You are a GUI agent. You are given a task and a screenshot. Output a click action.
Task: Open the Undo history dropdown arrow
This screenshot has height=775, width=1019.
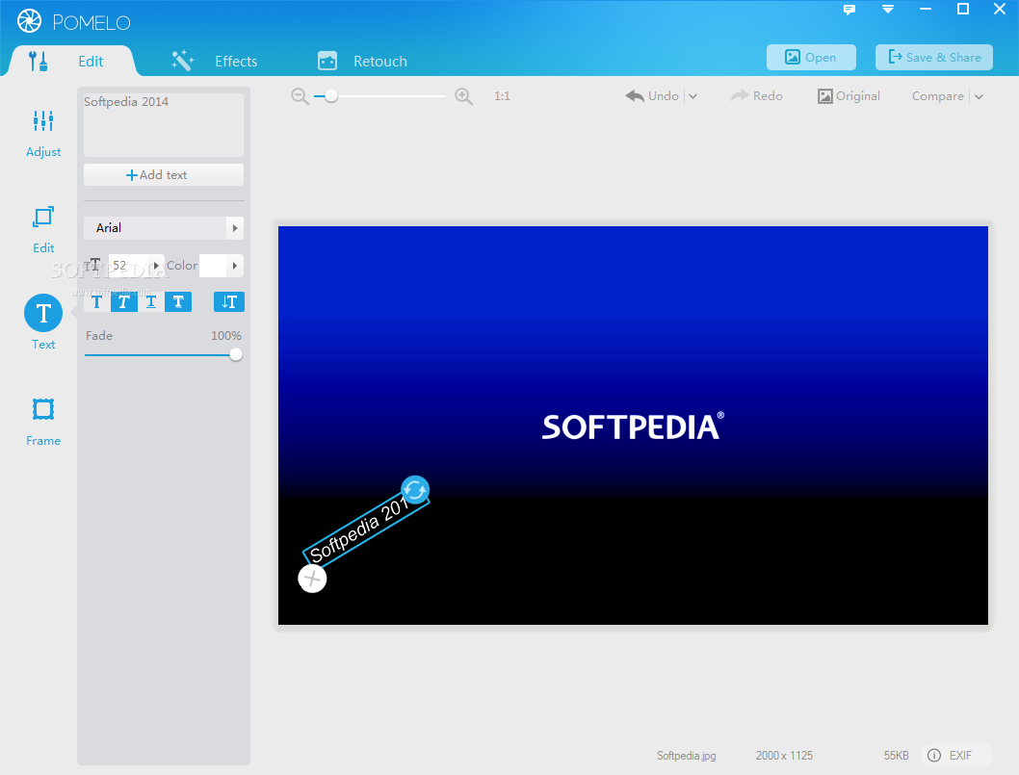(692, 96)
